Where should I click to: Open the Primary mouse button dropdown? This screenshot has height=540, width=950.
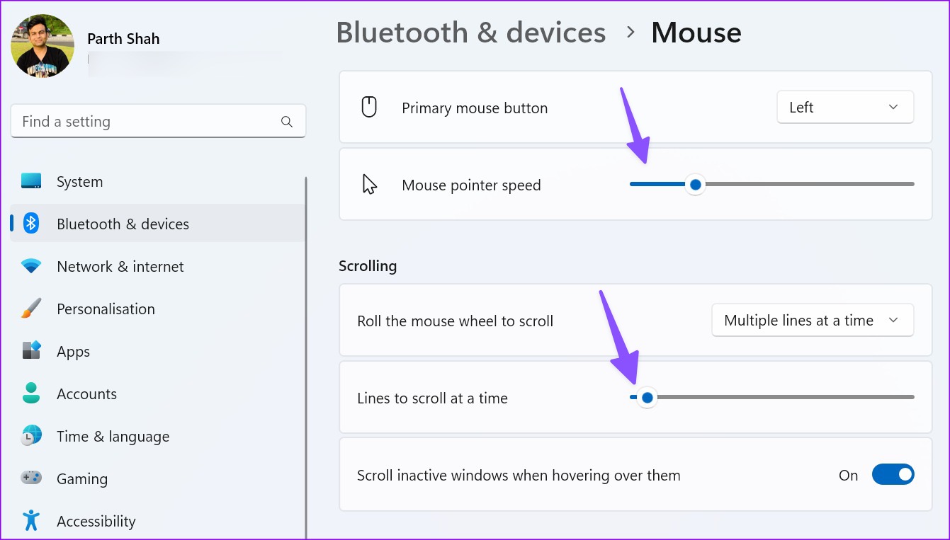pos(844,107)
